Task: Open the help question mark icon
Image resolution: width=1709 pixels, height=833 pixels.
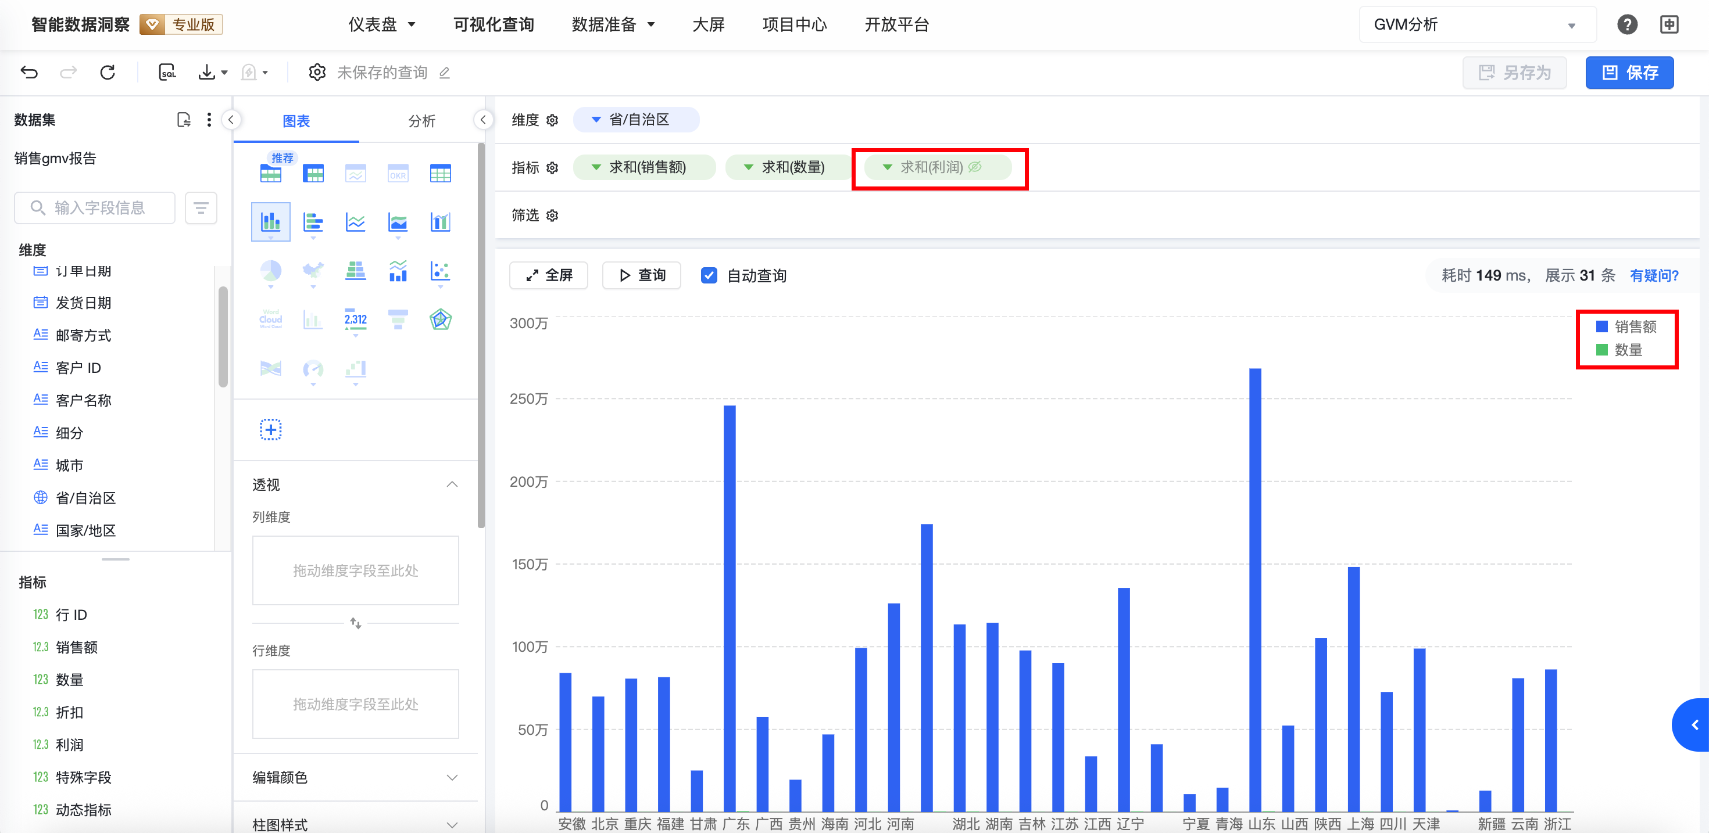Action: click(x=1626, y=24)
